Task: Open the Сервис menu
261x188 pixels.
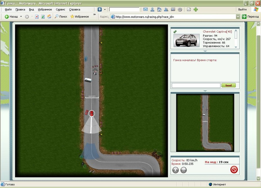Action: (60, 10)
